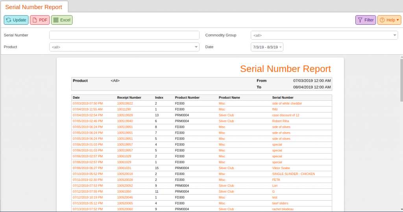Click serial number 'Robert Riha'

(280, 121)
